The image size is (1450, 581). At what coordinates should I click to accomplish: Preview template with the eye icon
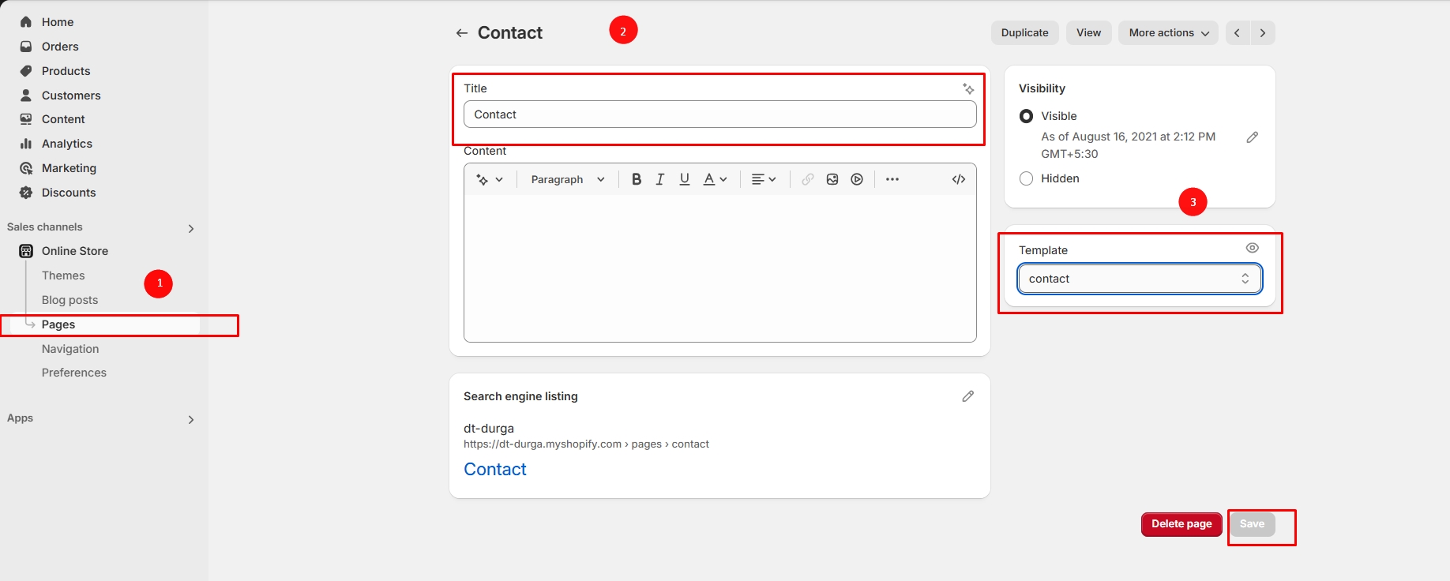(x=1252, y=248)
